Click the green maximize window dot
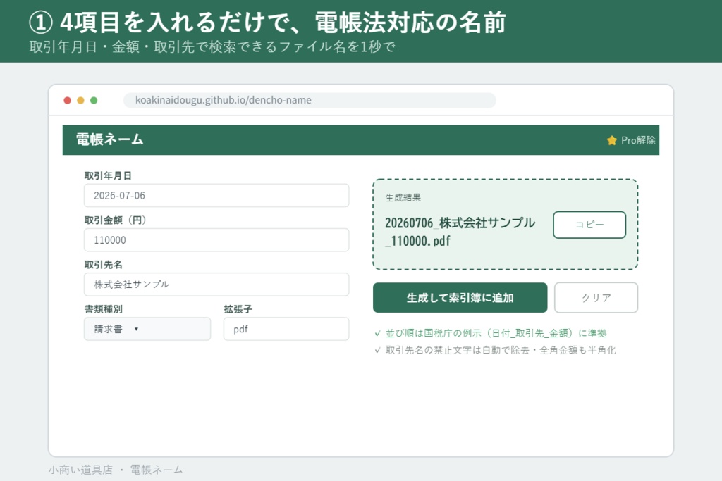 pos(94,100)
